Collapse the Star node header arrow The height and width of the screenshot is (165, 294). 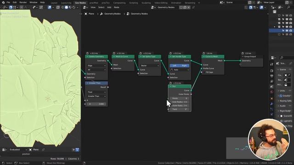tap(170, 87)
